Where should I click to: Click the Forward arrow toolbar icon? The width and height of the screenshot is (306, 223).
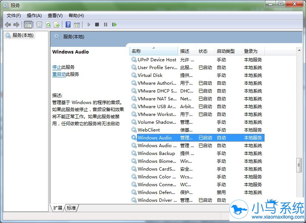16,25
